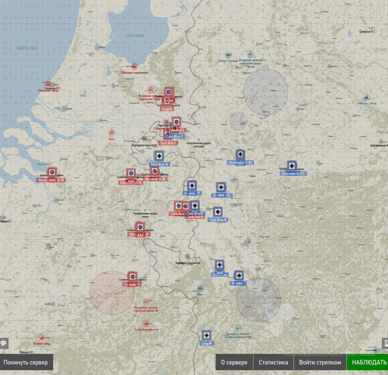Open the О сервере info button
The height and width of the screenshot is (375, 388).
pos(234,362)
